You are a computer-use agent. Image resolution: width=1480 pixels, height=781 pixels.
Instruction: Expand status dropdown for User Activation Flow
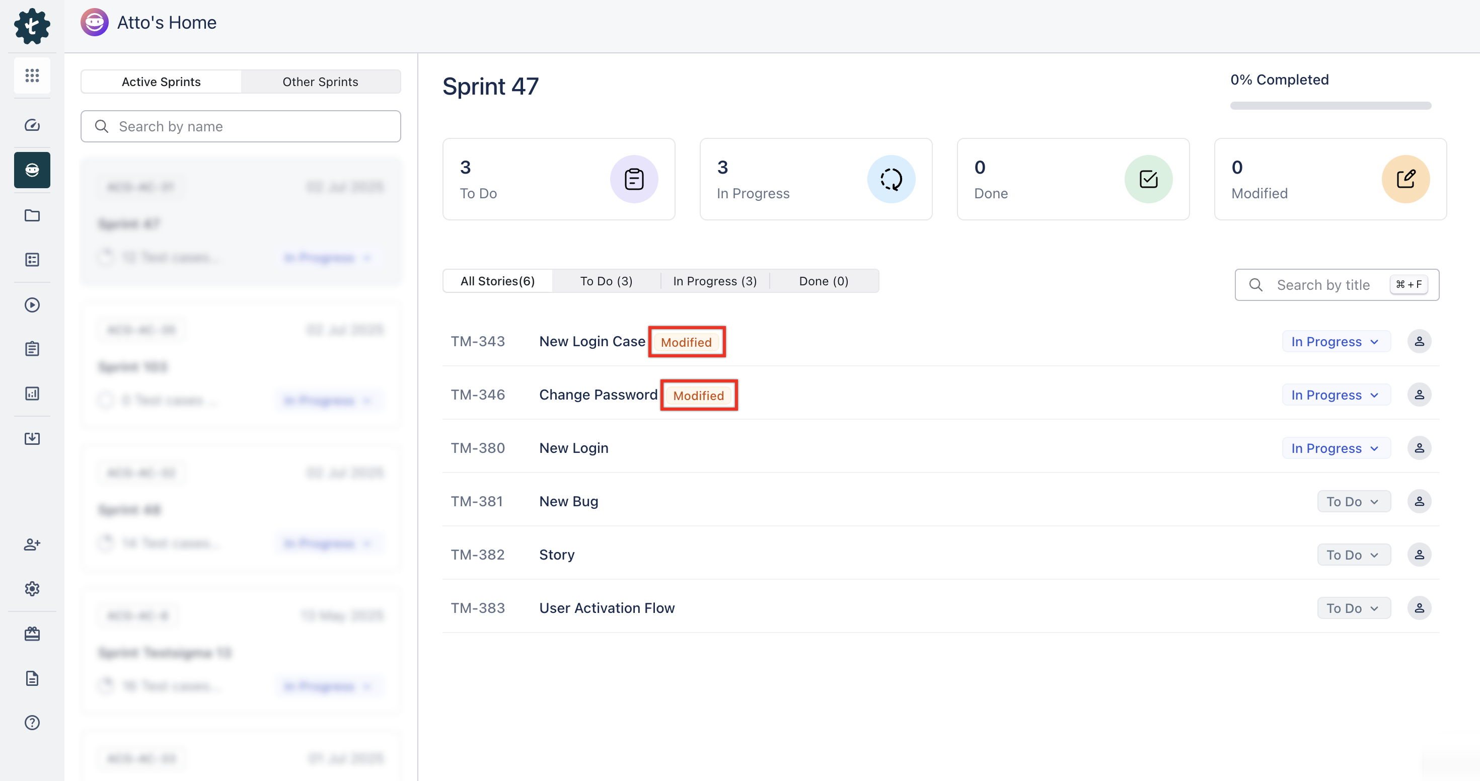click(1353, 608)
